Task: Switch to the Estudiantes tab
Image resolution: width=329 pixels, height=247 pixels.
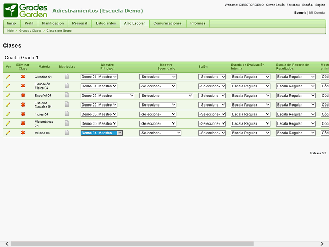Action: (x=106, y=23)
